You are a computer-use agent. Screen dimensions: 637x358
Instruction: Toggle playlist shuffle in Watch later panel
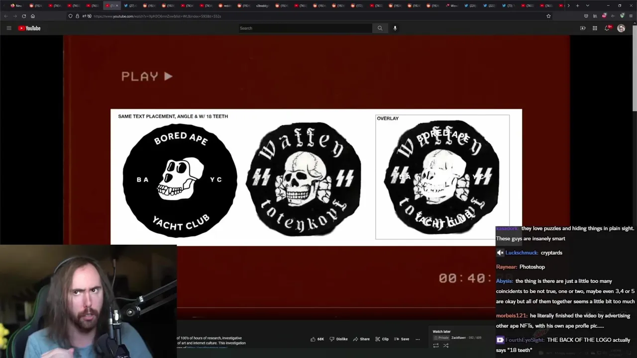click(445, 346)
